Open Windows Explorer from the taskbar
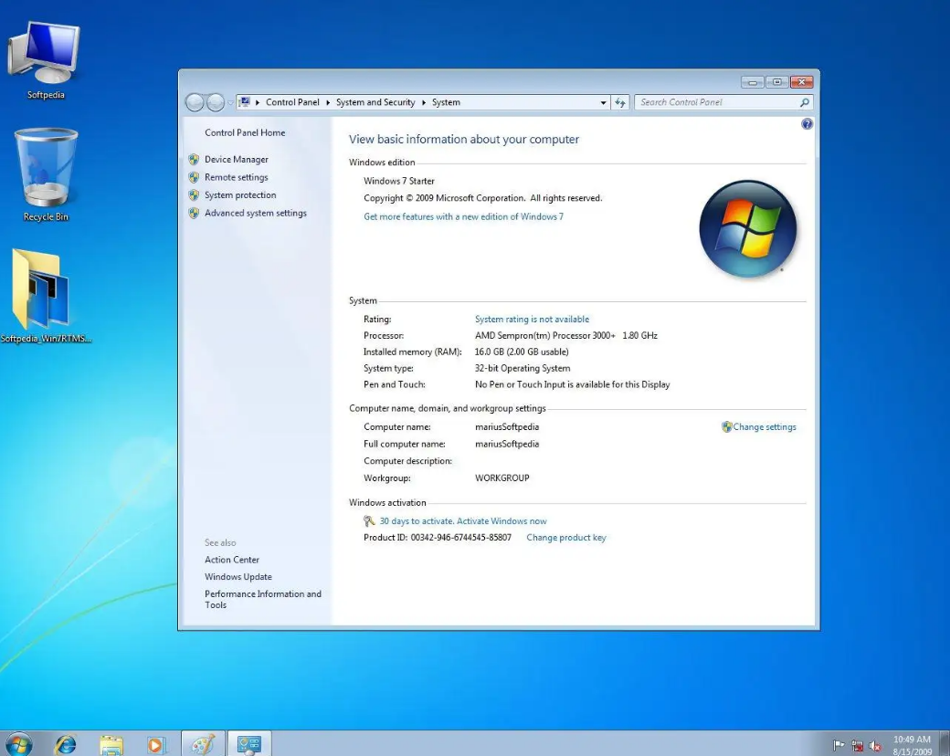This screenshot has height=756, width=950. click(111, 744)
